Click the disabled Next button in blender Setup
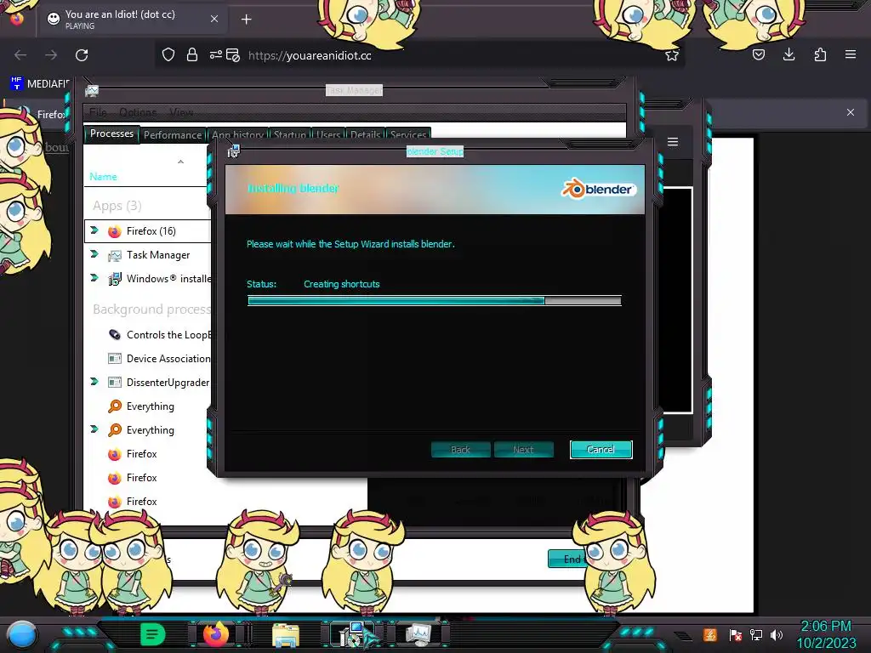The image size is (871, 653). coord(523,449)
